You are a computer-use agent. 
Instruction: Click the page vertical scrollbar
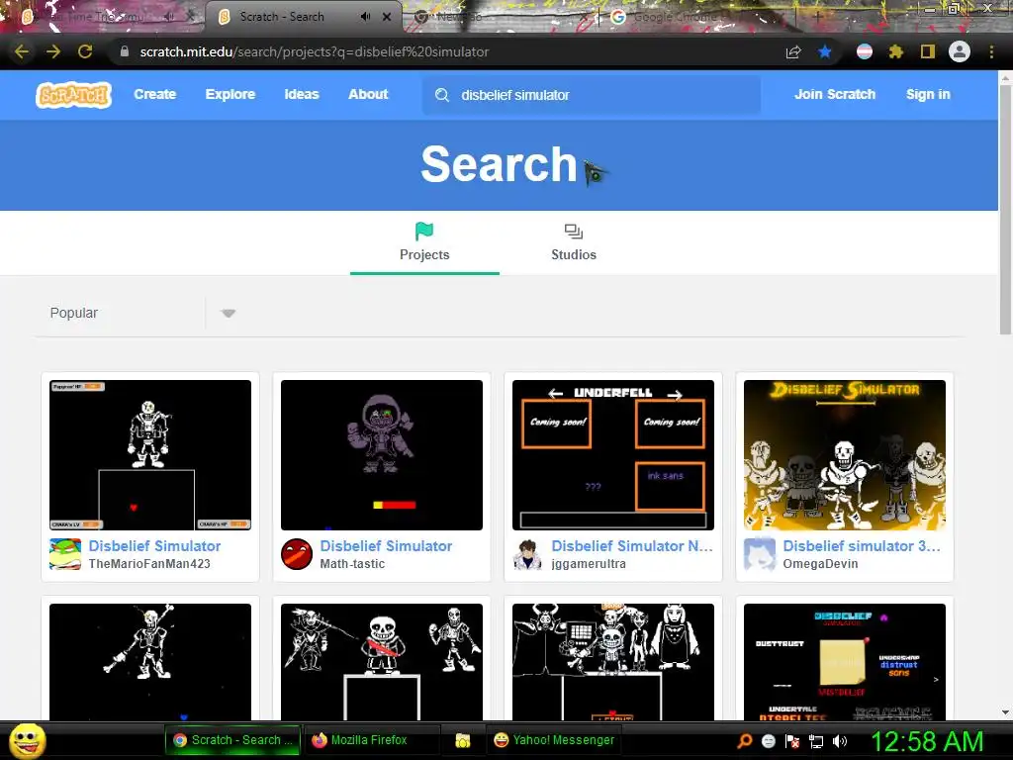pyautogui.click(x=1005, y=210)
